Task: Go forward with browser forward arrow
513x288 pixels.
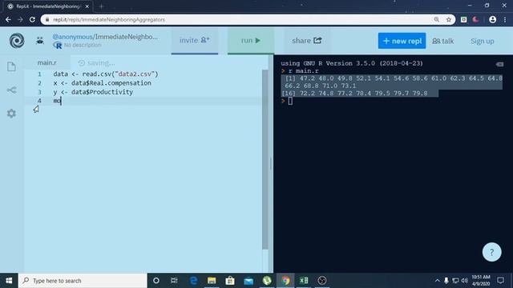Action: click(x=20, y=19)
